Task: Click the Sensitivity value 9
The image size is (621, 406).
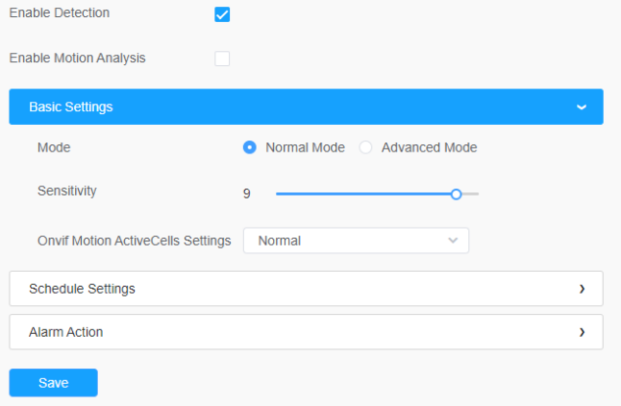Action: (x=247, y=194)
